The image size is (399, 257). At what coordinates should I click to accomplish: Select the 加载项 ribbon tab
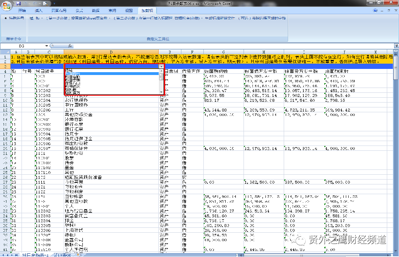(147, 11)
